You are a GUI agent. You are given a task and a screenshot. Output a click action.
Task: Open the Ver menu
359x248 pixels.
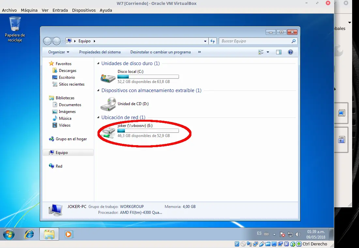coord(45,10)
